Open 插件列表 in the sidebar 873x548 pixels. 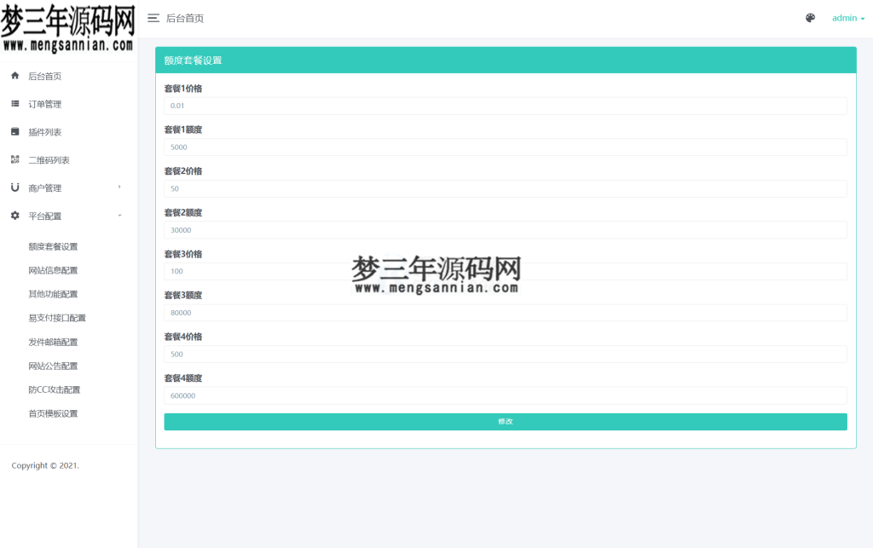tap(45, 132)
